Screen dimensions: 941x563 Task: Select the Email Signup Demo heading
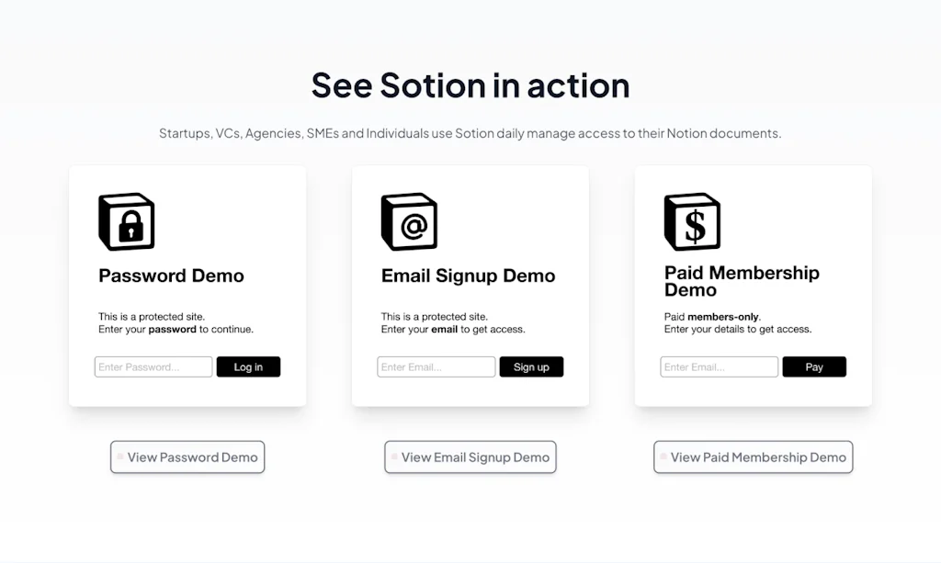point(468,276)
